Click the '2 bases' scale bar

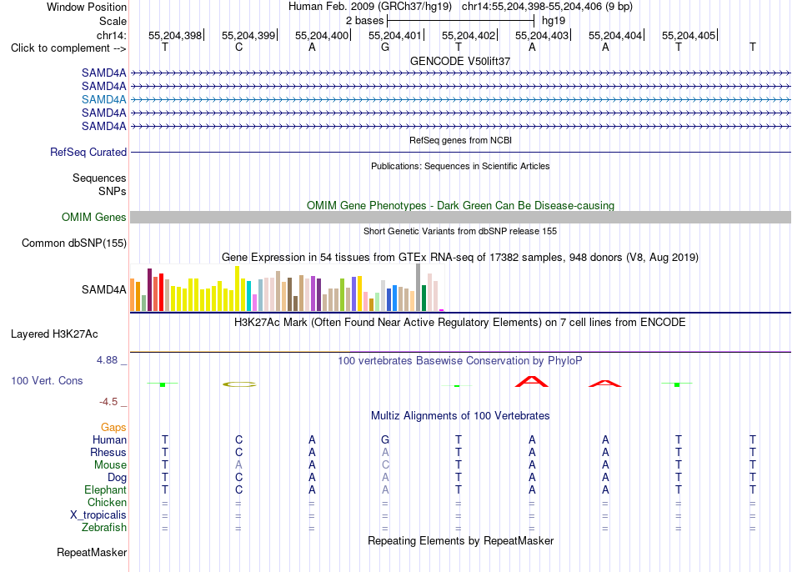tap(460, 21)
